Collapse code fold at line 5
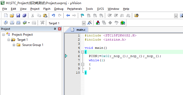 tap(83, 52)
